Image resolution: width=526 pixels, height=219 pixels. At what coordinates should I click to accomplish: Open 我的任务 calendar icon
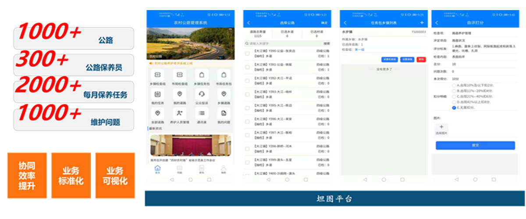(x=157, y=94)
